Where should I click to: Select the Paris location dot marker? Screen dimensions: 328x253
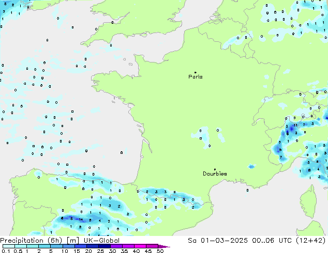click(196, 72)
